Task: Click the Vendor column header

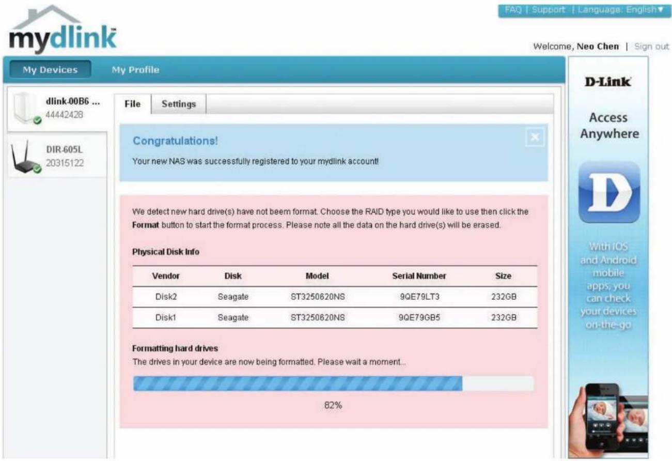Action: [166, 276]
